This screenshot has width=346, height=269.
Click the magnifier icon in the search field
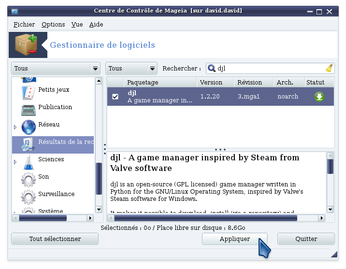tap(212, 68)
